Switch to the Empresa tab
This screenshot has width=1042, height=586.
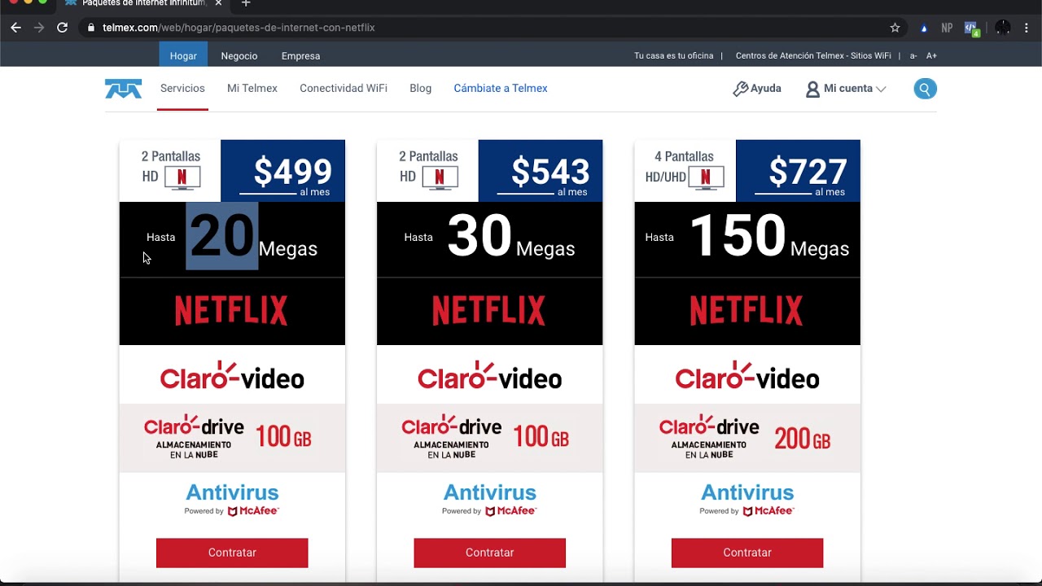pyautogui.click(x=300, y=55)
